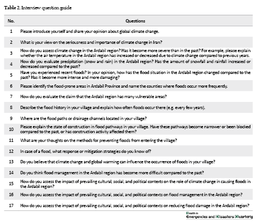The height and width of the screenshot is (223, 257).
Task: Click the Health in Emergencies and Disasters Quarterly logo
Action: coord(219,215)
